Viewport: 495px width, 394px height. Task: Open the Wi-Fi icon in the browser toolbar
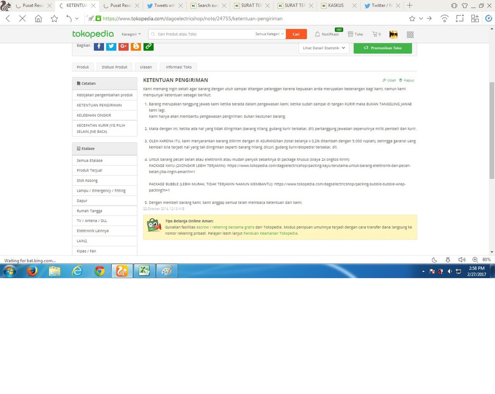point(445,19)
